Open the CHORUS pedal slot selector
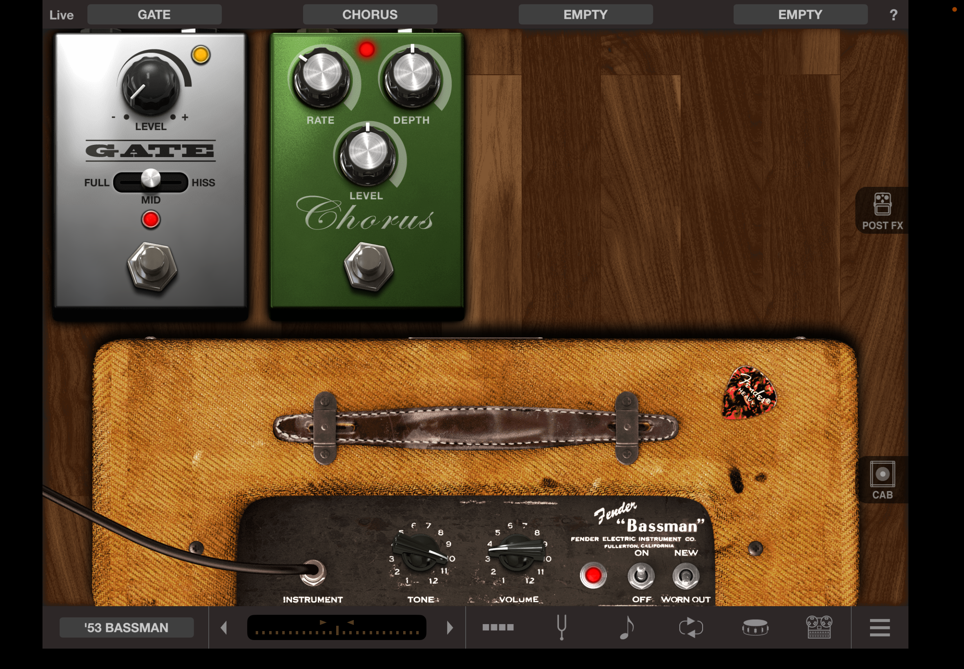Screen dimensions: 964x669 (370, 15)
